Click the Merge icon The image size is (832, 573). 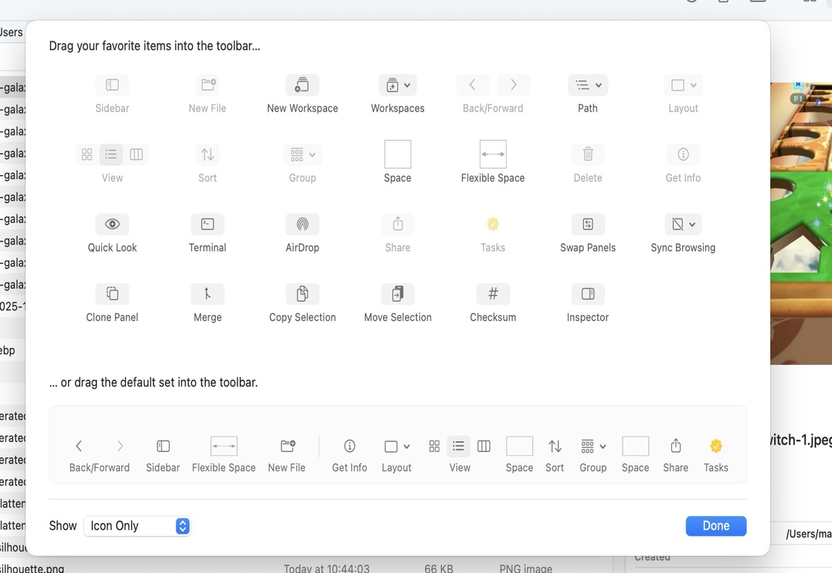(x=207, y=294)
